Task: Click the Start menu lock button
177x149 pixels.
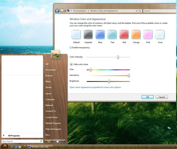Action: (57, 141)
